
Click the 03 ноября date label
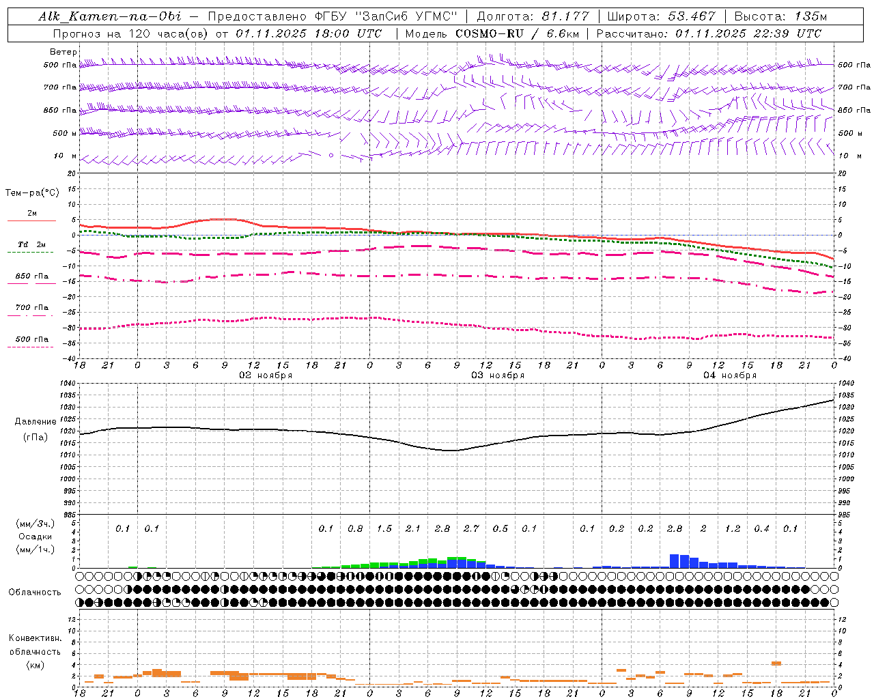coord(498,375)
